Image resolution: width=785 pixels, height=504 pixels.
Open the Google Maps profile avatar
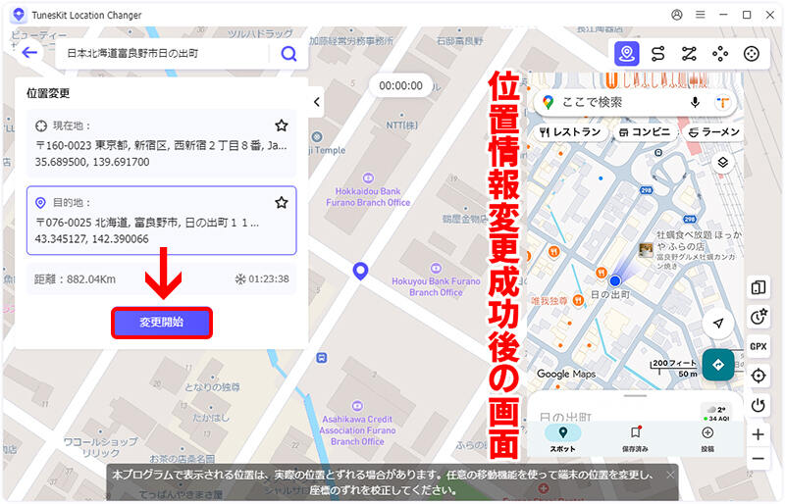(x=722, y=103)
